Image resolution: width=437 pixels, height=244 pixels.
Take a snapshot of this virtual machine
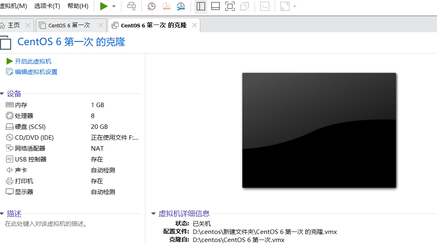pyautogui.click(x=151, y=6)
